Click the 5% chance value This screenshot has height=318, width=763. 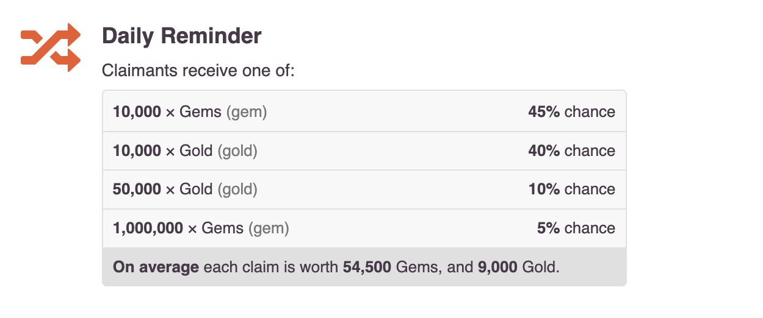coord(576,228)
